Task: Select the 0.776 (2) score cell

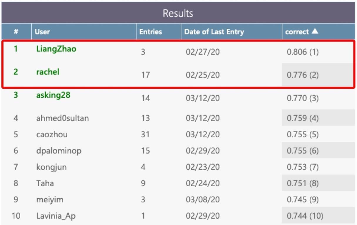Action: coord(302,75)
